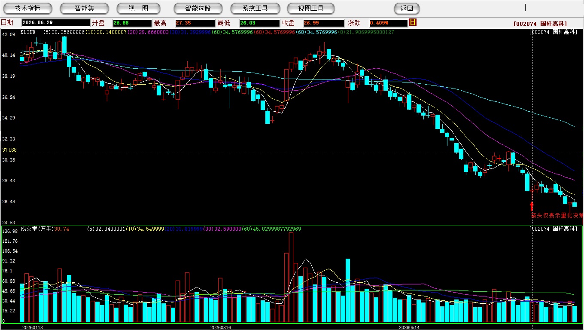Click the 返回 back button

coord(407,8)
